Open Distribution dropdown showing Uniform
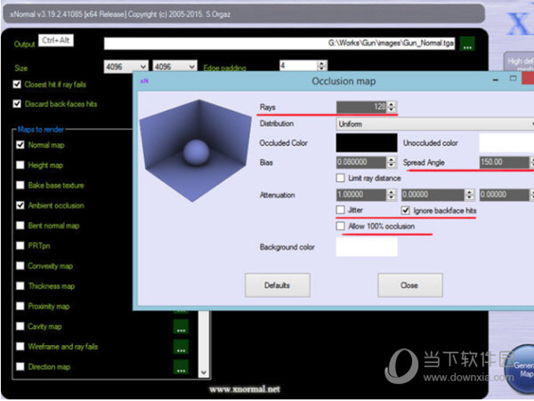The image size is (534, 401). point(434,124)
